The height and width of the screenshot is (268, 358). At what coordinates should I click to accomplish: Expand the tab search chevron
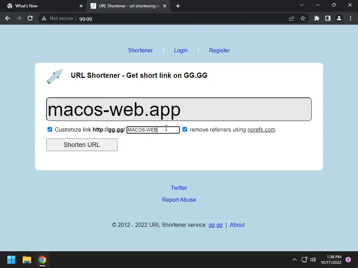[x=302, y=5]
